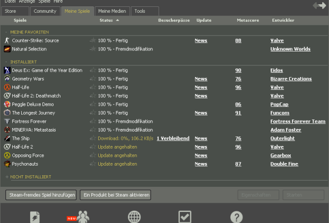Switch to the Community tab

[x=45, y=11]
